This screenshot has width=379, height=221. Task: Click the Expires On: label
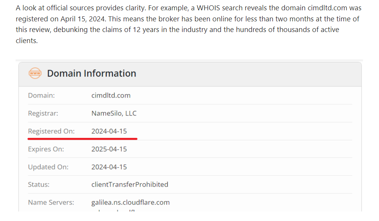click(46, 149)
